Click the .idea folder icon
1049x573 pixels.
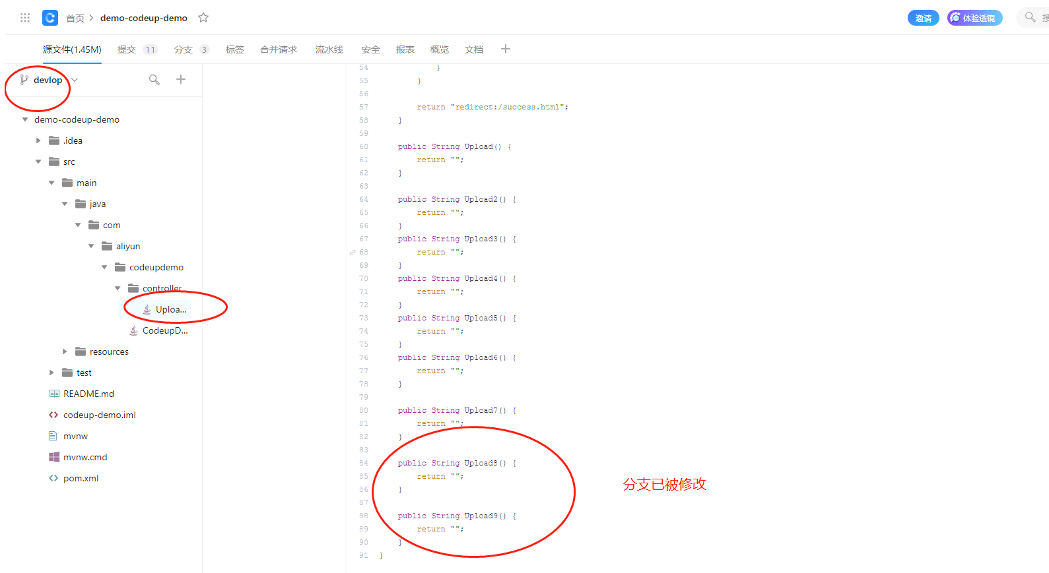[x=54, y=140]
